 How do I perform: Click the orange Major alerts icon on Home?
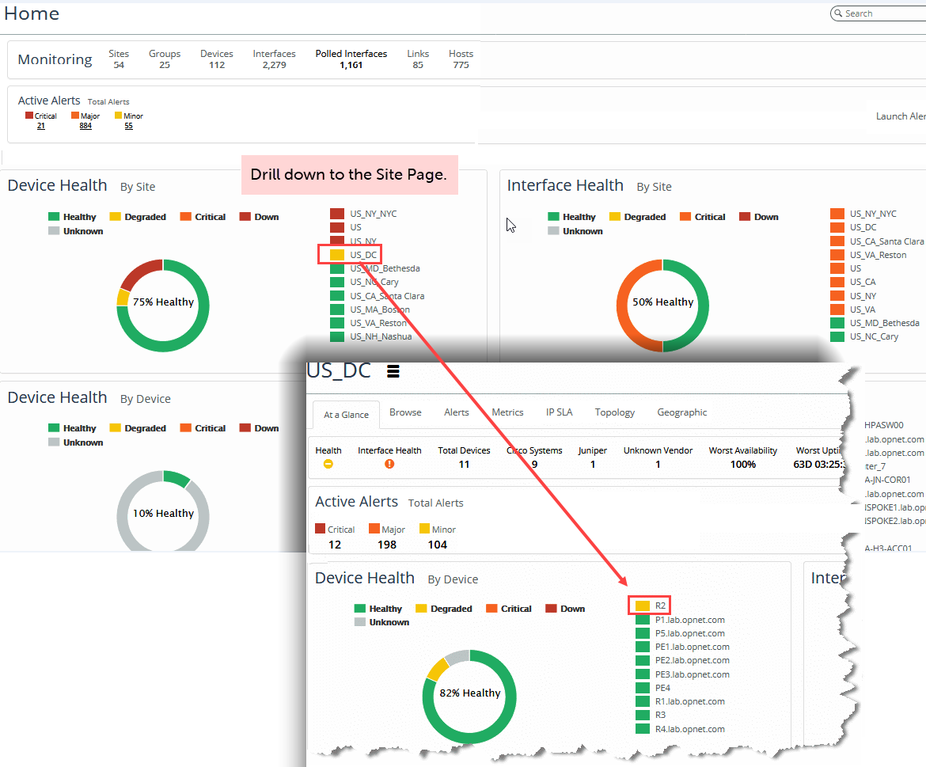[74, 116]
